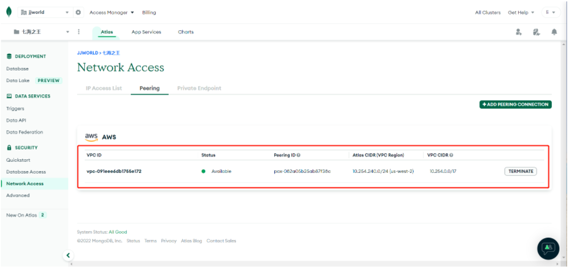The height and width of the screenshot is (267, 569).
Task: Open the support chat bubble
Action: (548, 248)
